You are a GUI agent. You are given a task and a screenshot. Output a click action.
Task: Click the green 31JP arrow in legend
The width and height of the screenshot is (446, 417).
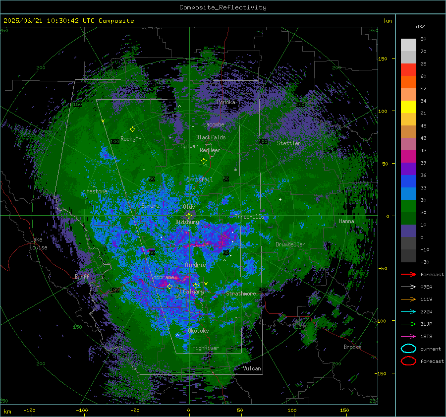click(x=408, y=324)
